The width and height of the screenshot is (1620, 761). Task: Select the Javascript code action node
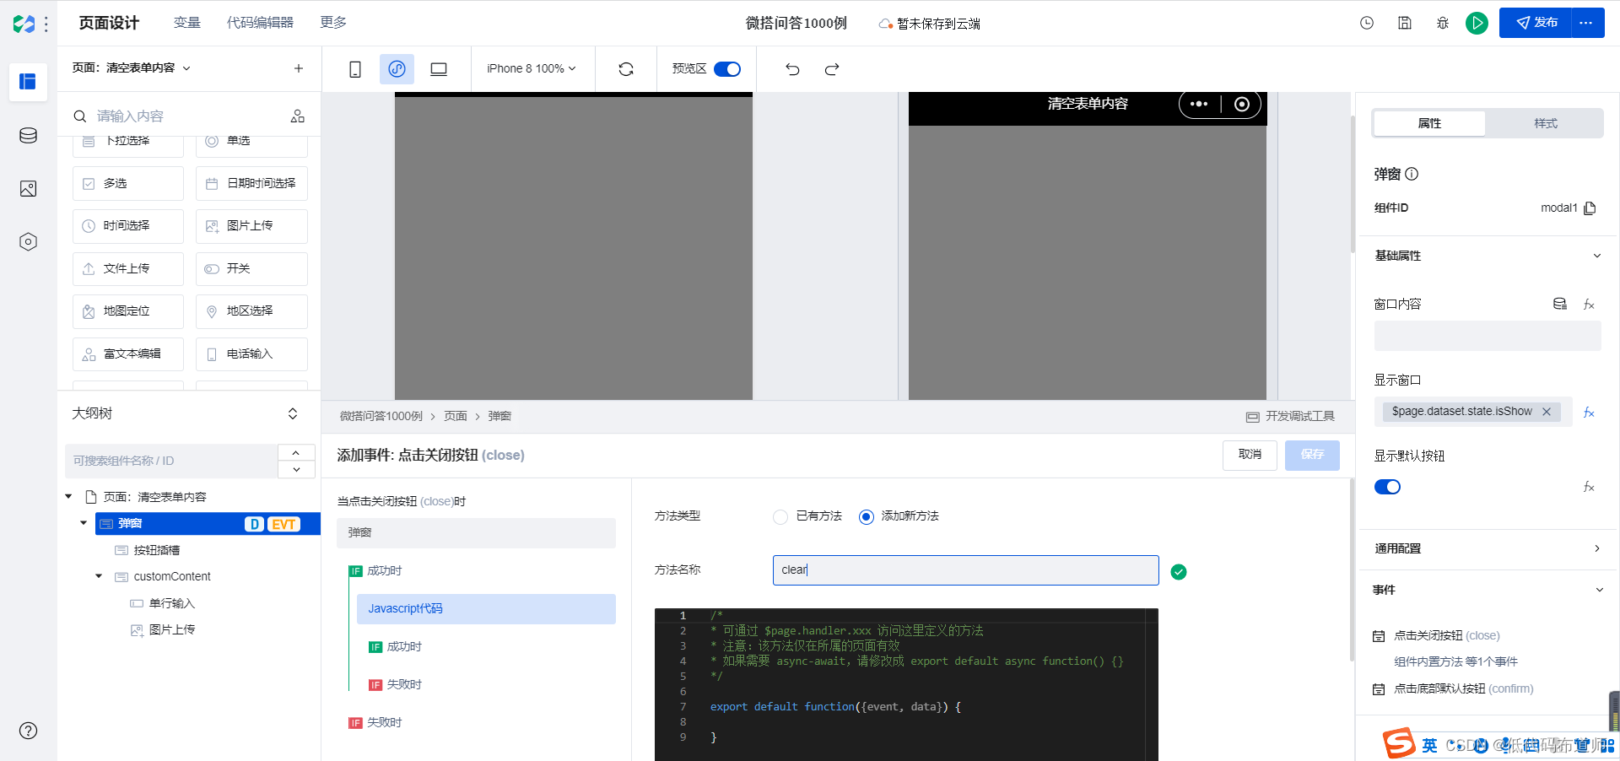coord(486,609)
